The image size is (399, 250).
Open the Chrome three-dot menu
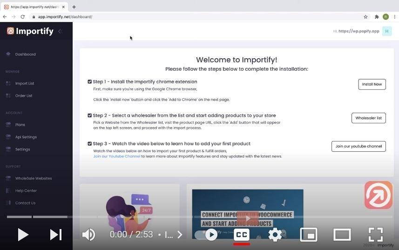(x=395, y=17)
